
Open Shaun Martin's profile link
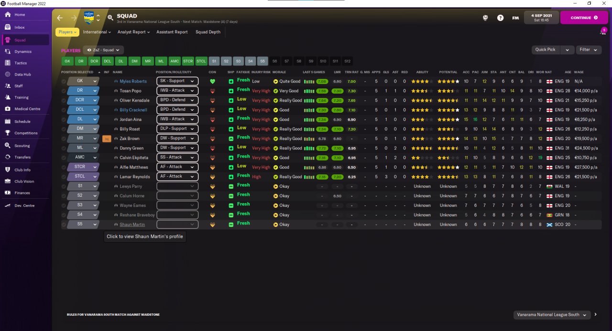coord(132,224)
